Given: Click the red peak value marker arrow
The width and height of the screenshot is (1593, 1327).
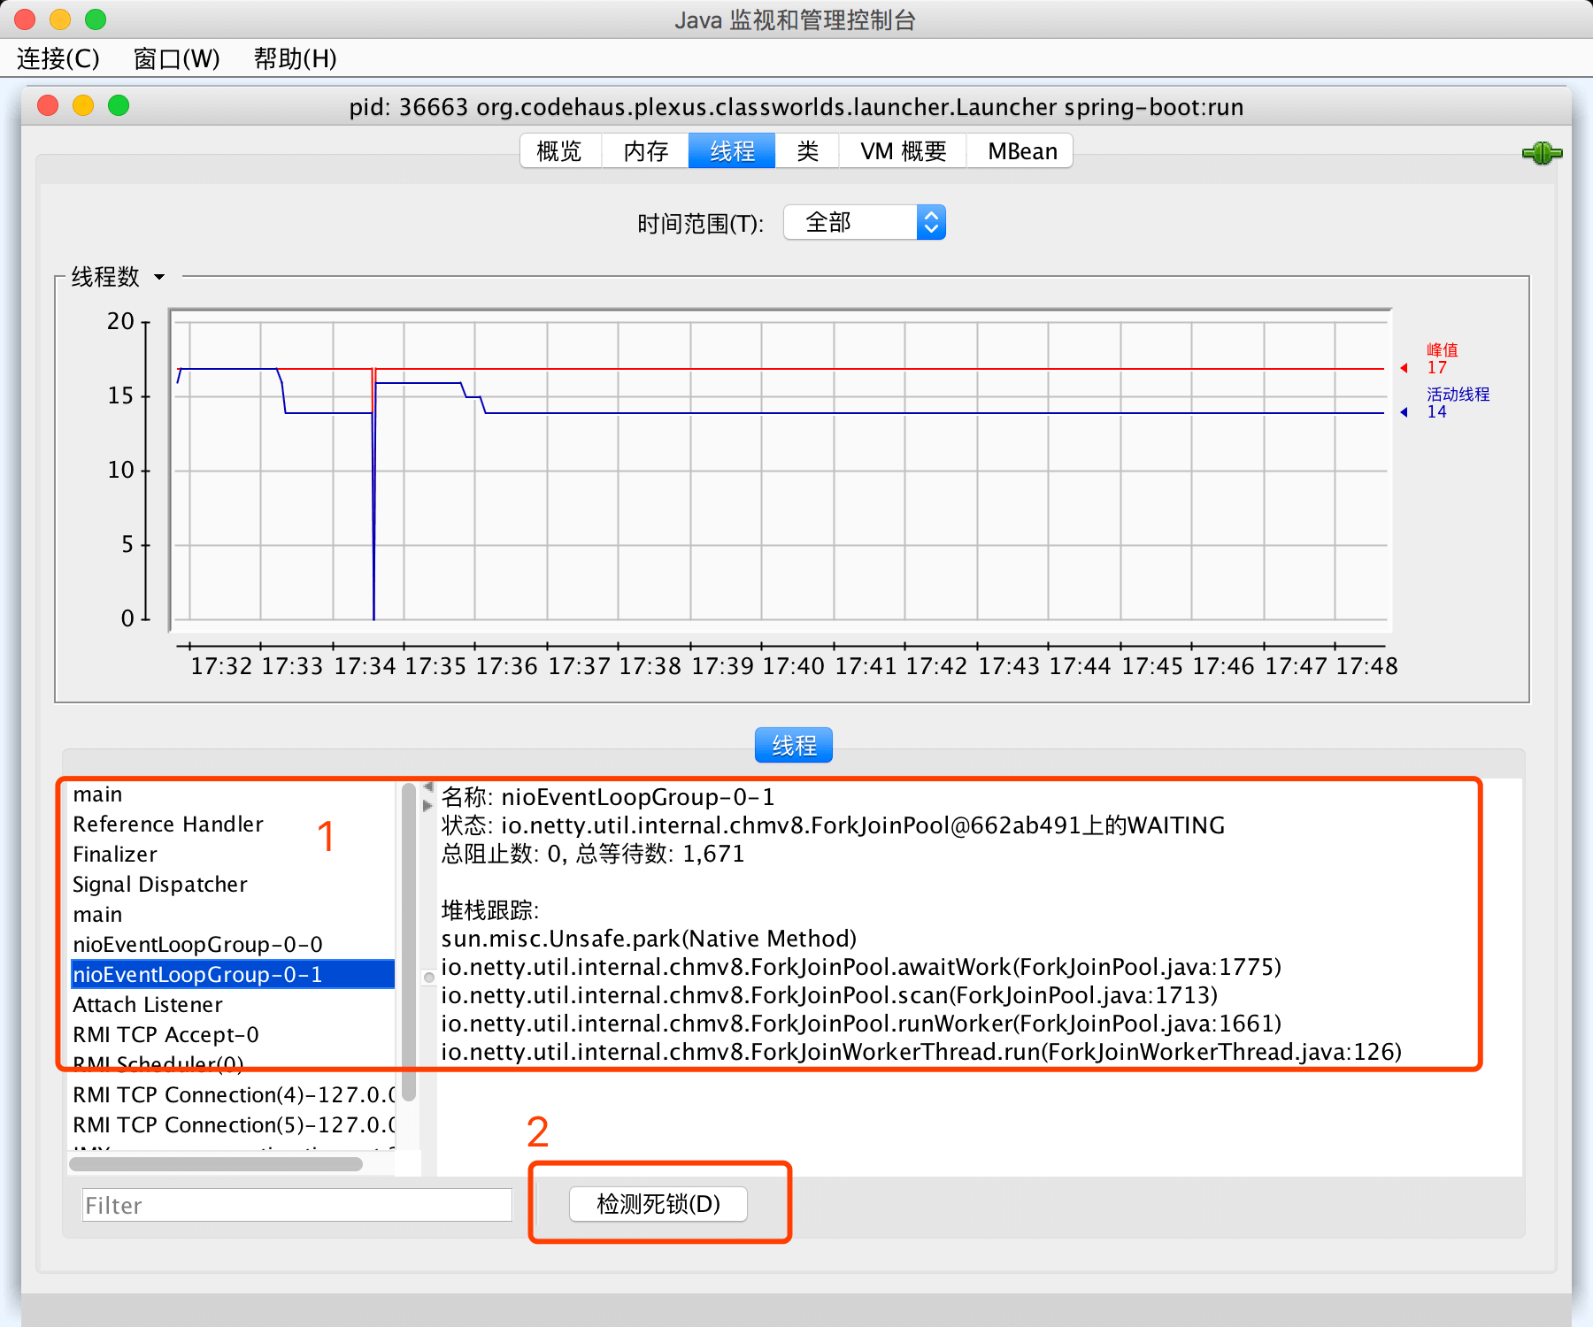Looking at the screenshot, I should (1404, 368).
